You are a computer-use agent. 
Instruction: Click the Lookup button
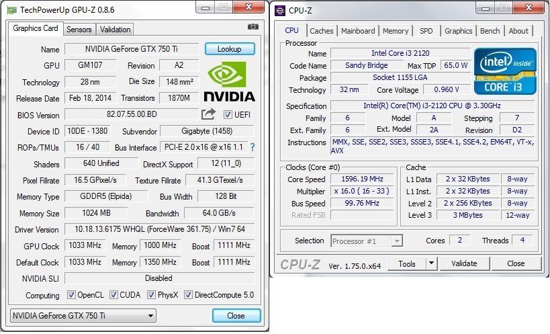click(230, 49)
